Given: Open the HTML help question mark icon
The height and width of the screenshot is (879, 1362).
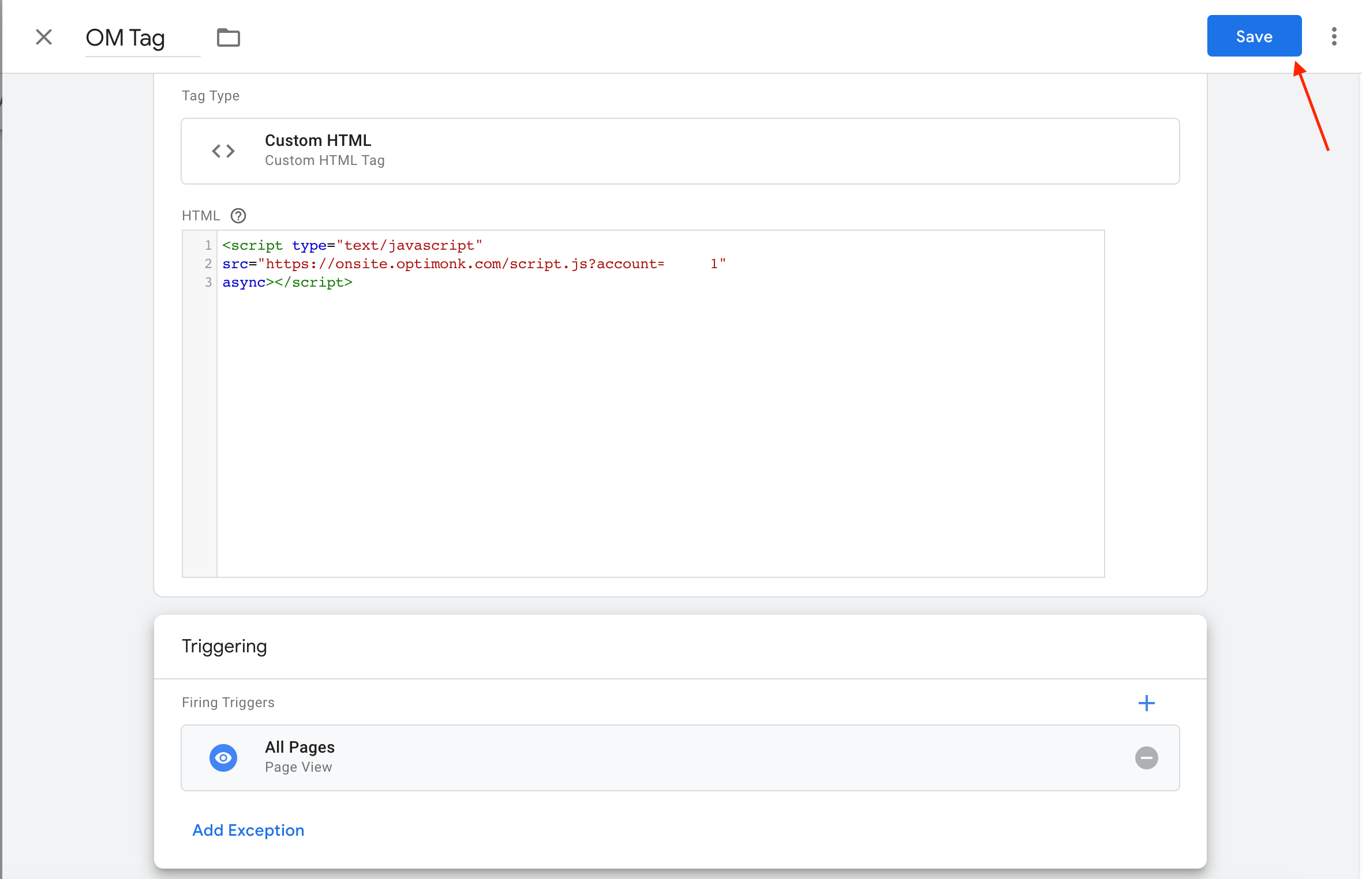Looking at the screenshot, I should 238,216.
